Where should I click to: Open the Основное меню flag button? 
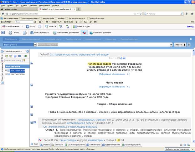click(10, 27)
